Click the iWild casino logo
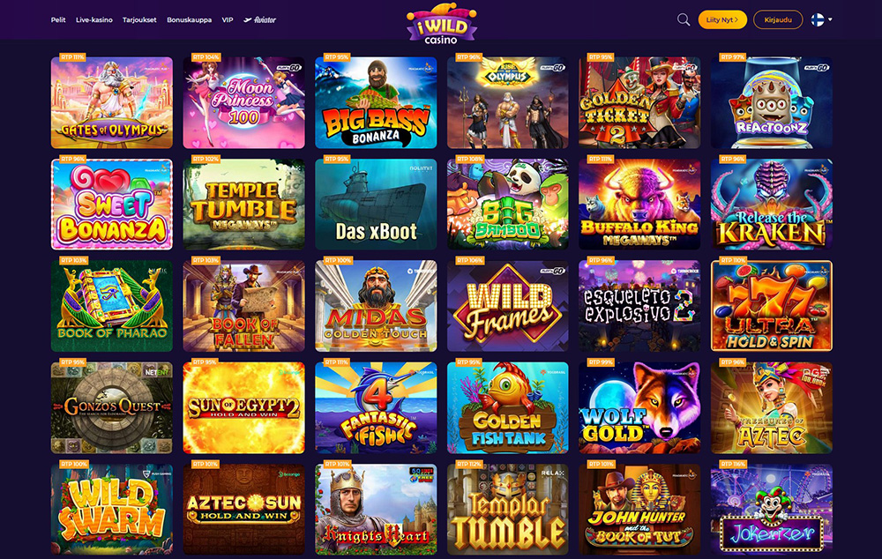Viewport: 882px width, 559px height. 442,24
